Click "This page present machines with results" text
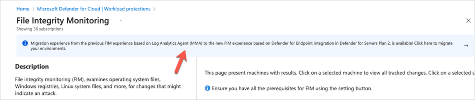 tap(250, 73)
